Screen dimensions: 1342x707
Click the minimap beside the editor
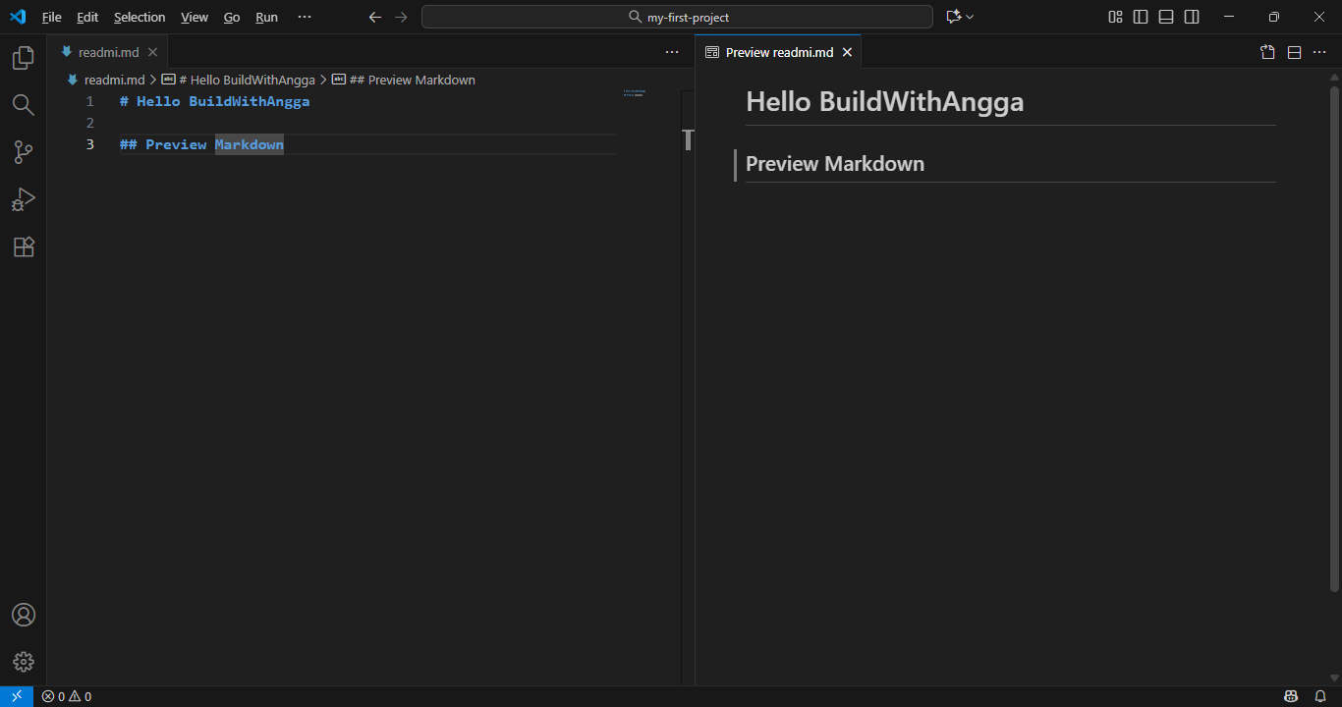pyautogui.click(x=634, y=93)
